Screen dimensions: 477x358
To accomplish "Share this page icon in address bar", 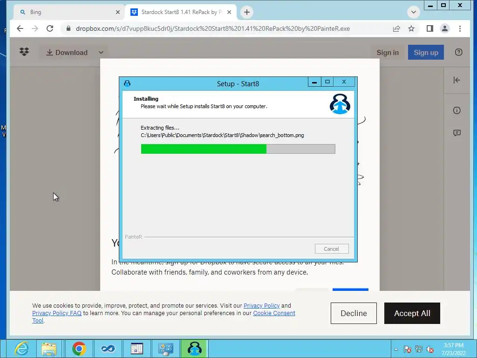I will pos(396,28).
